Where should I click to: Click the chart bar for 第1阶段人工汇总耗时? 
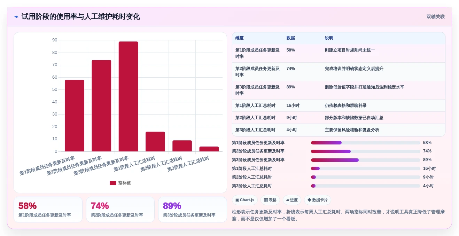click(155, 142)
